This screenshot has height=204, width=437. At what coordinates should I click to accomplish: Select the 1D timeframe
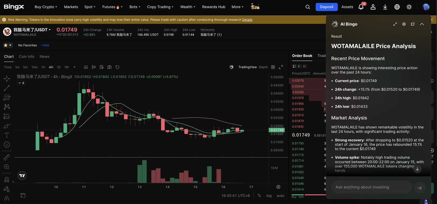coord(59,67)
